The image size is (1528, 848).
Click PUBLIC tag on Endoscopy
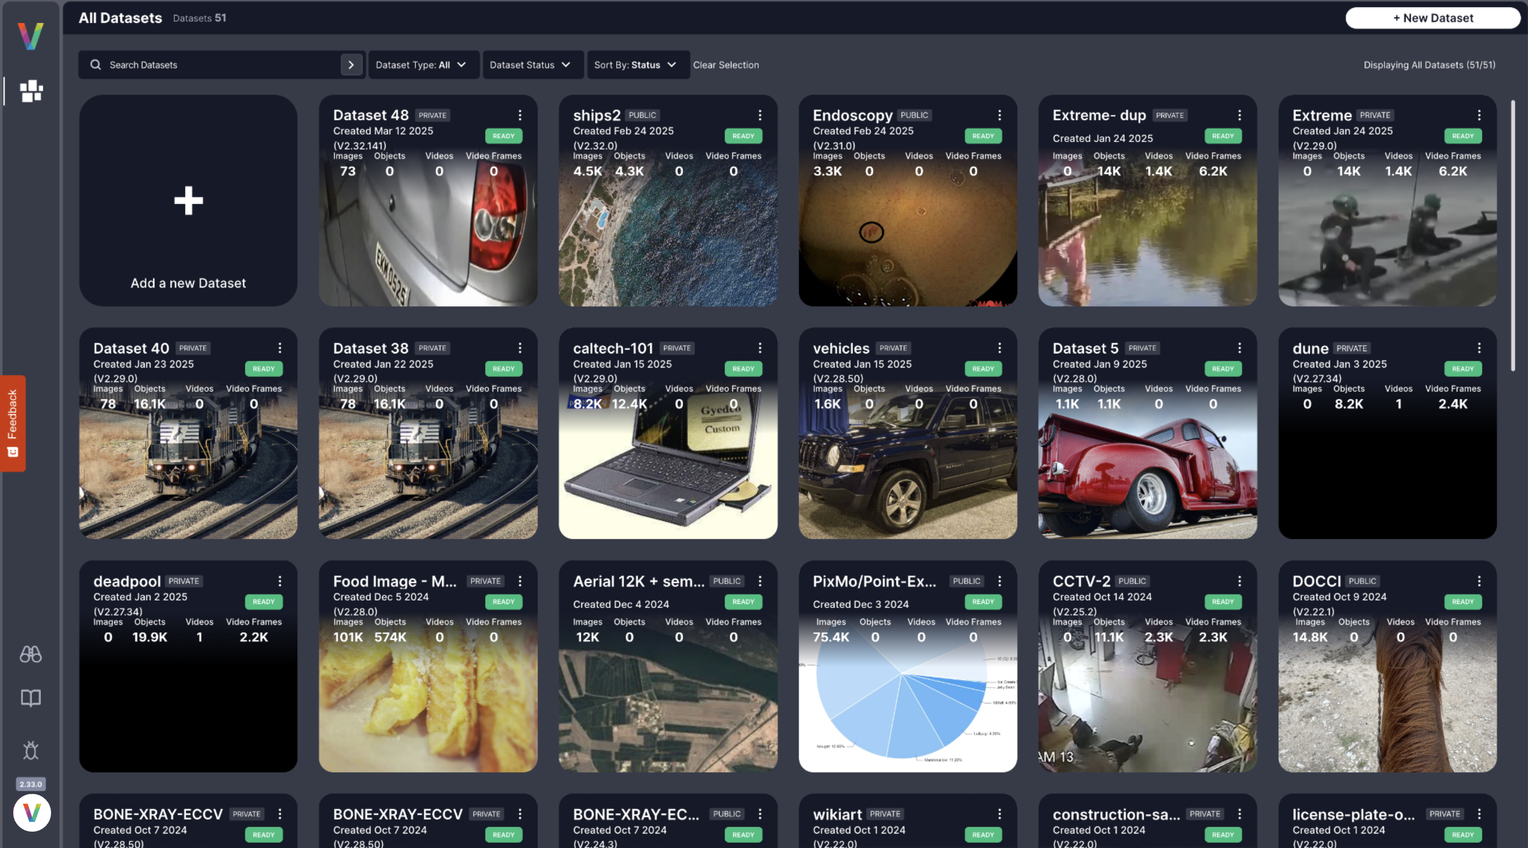[914, 115]
